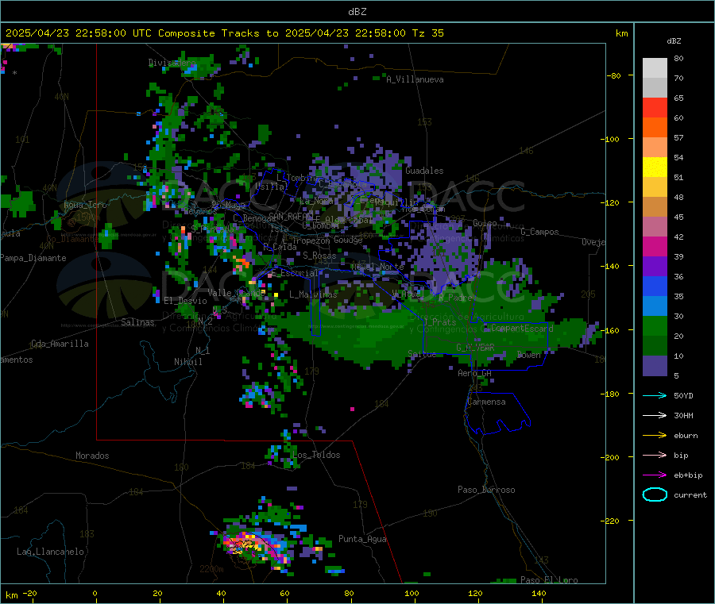Viewport: 715px width, 604px height.
Task: Click the 'Bowen' place label
Action: [529, 355]
